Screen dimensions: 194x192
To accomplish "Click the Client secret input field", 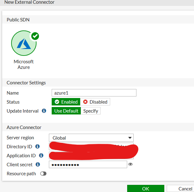I will (88, 164).
